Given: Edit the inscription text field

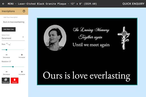Looking at the screenshot, I should 14,22.
